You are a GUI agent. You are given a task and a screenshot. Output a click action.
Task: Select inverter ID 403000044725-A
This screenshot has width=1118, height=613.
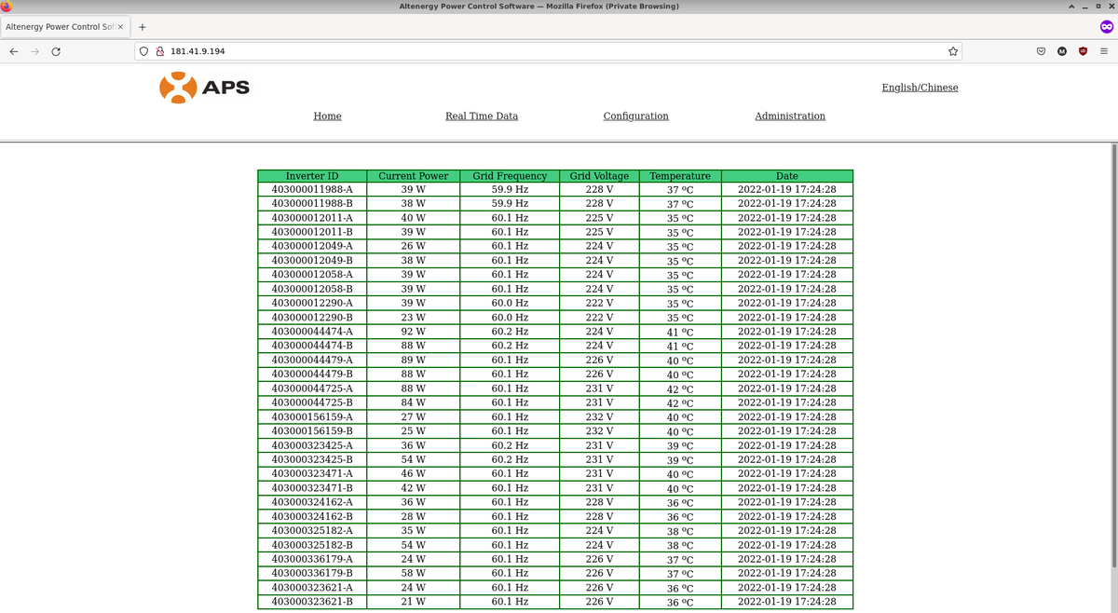click(312, 388)
